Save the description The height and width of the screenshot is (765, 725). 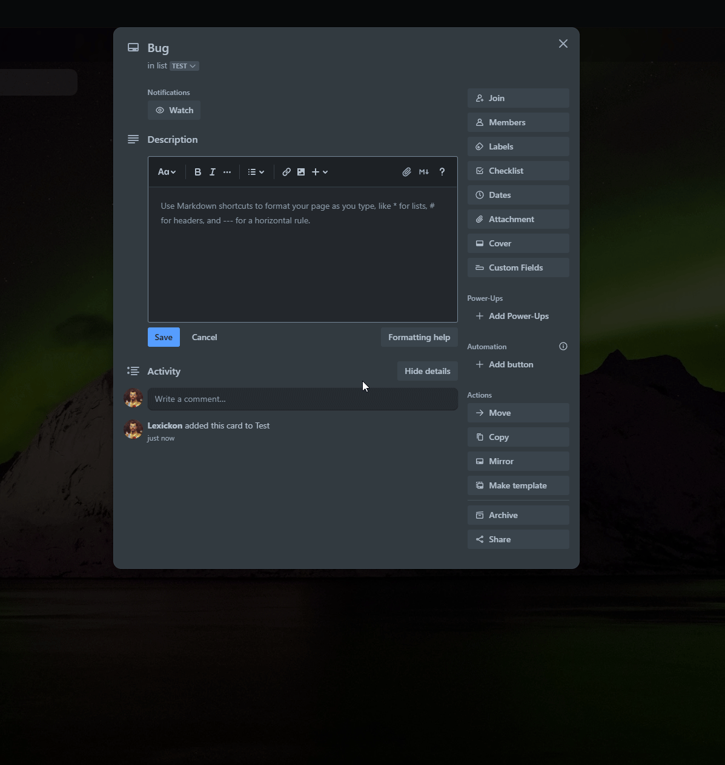click(x=164, y=337)
